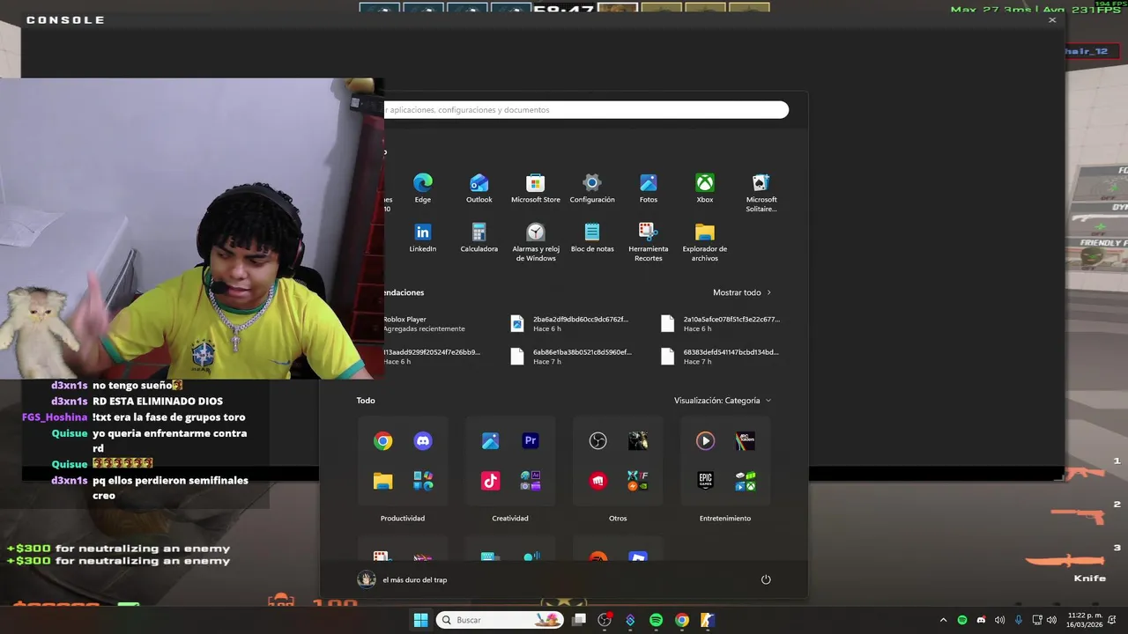Open recent file 2a10a5afce078f51cf3e22c677
This screenshot has width=1128, height=634.
[721, 323]
